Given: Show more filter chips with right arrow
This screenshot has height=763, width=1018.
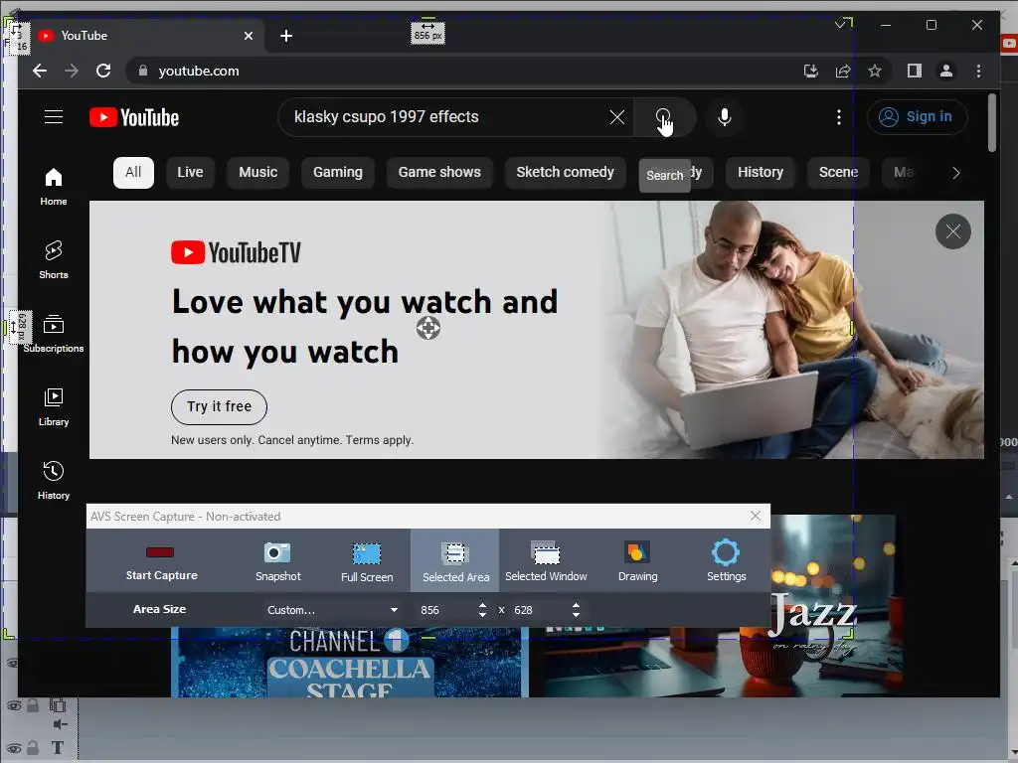Looking at the screenshot, I should (955, 173).
